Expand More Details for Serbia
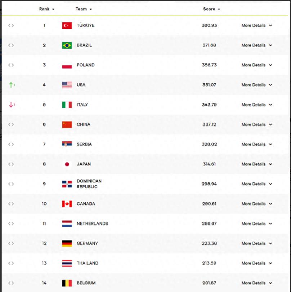Image resolution: width=291 pixels, height=292 pixels. [x=257, y=145]
